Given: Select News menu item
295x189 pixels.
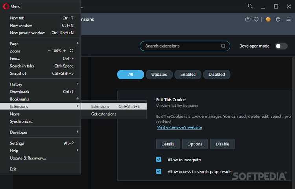Looking at the screenshot, I should click(40, 114).
